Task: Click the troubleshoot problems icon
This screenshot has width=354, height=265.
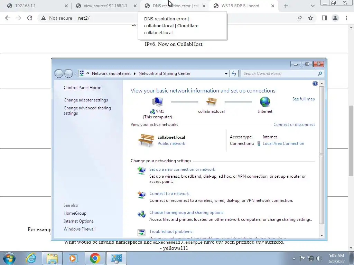Action: [x=141, y=233]
